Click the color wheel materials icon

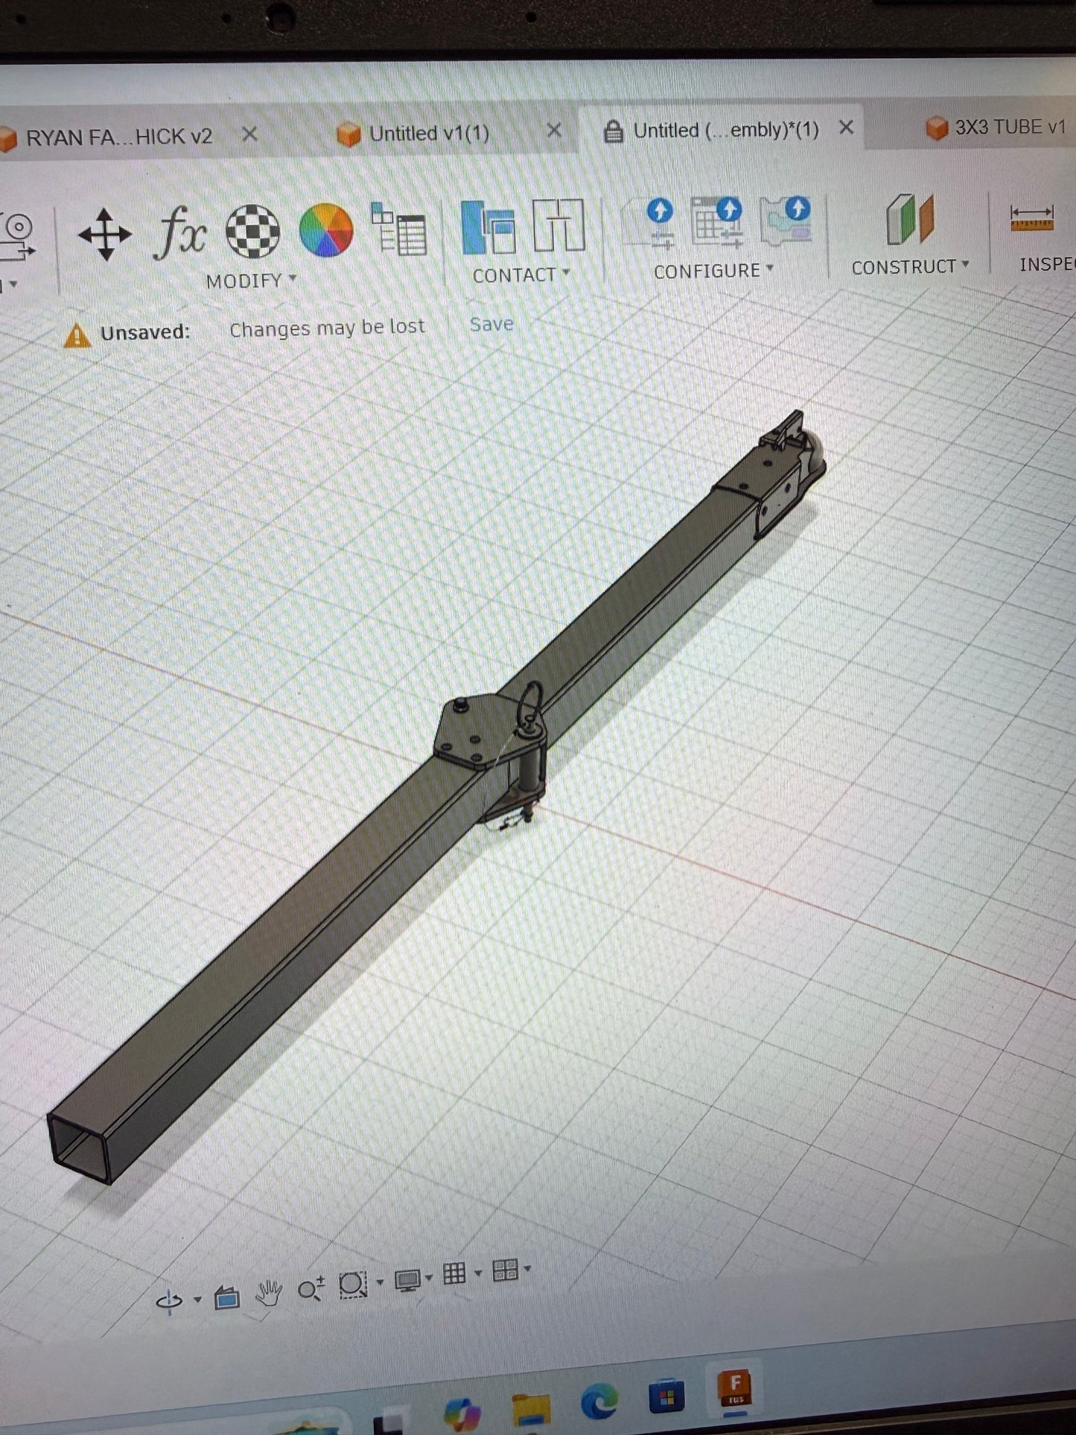[325, 230]
